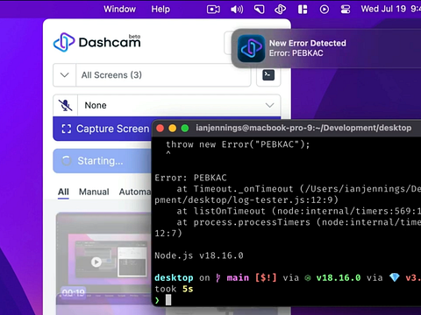Click 'Error: PEBKAC' text in notification

coord(296,53)
